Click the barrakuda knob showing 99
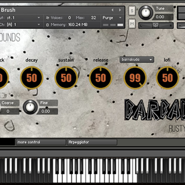 click(x=135, y=78)
